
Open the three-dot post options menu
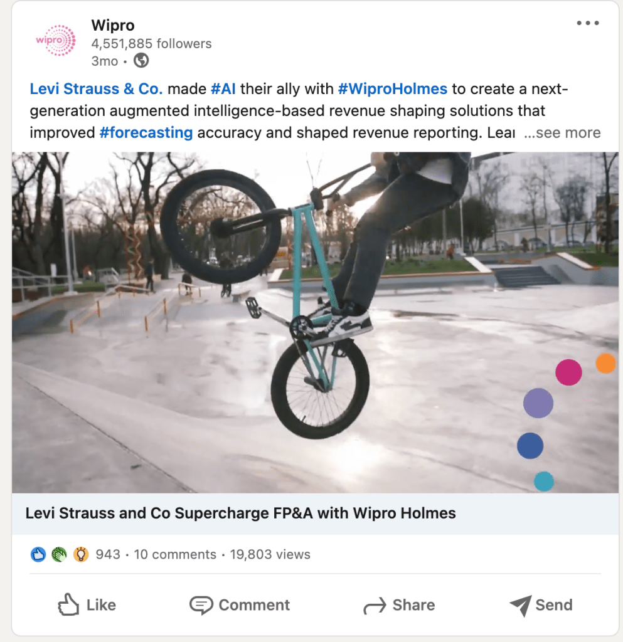click(588, 23)
